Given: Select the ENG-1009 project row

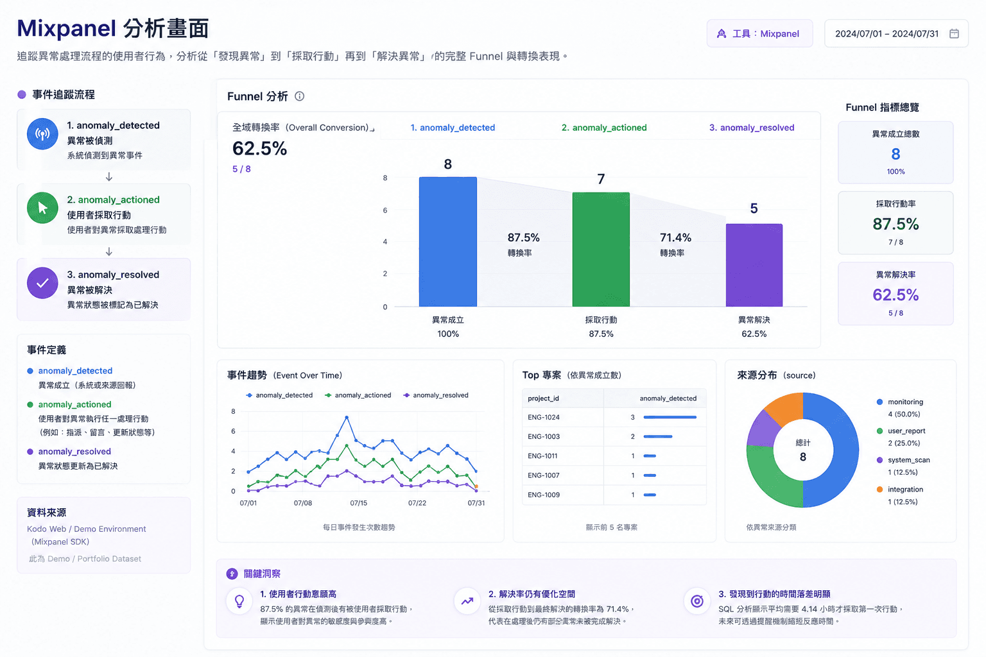Looking at the screenshot, I should click(614, 495).
